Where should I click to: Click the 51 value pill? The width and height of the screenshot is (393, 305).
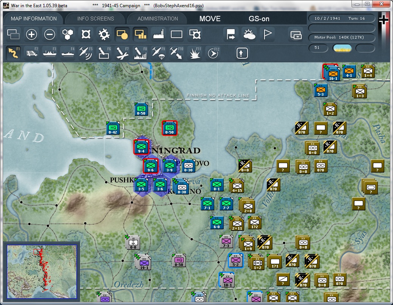(x=317, y=48)
